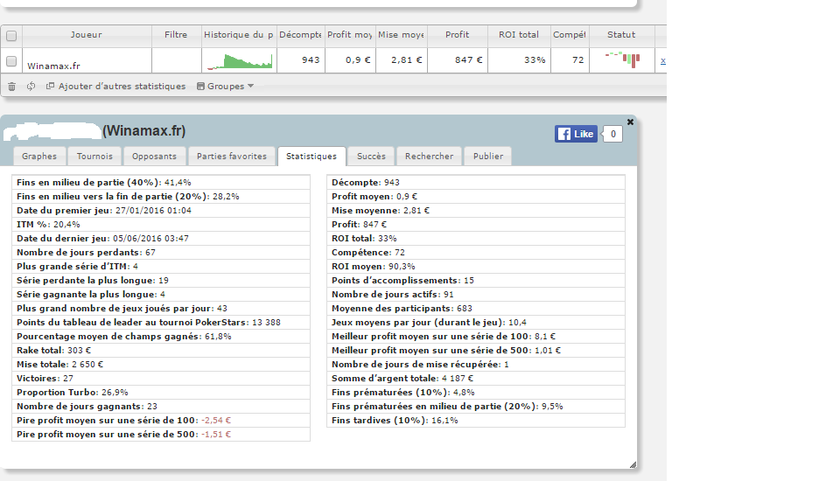Click 'Compétence: 72' stat row
The image size is (840, 481).
(476, 252)
